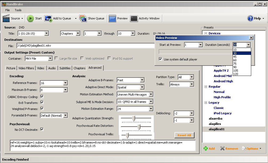Screen dimensions: 268x163
Task: Click the HandBrake title bar logo
Action: point(4,4)
